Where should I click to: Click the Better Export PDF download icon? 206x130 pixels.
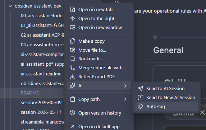click(73, 77)
